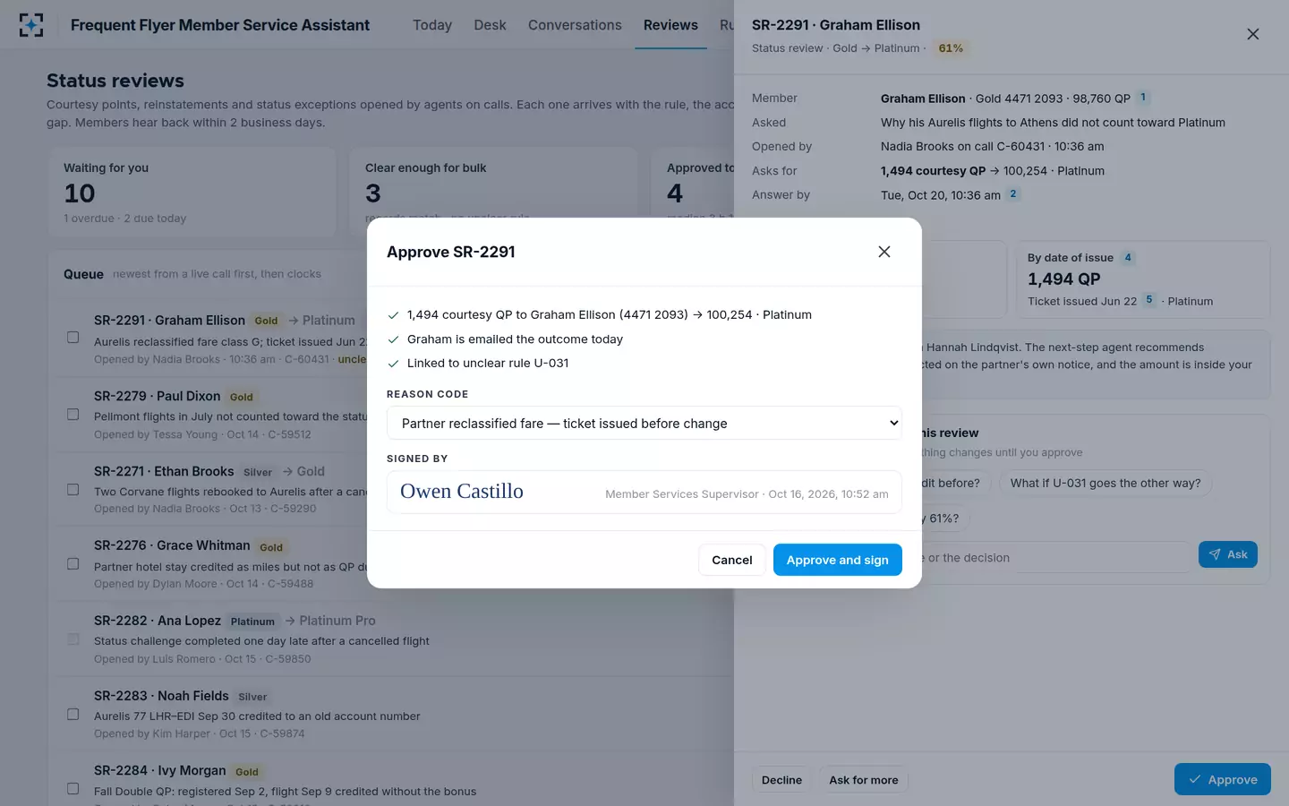The width and height of the screenshot is (1289, 806).
Task: Cancel the approval dialog
Action: click(732, 560)
